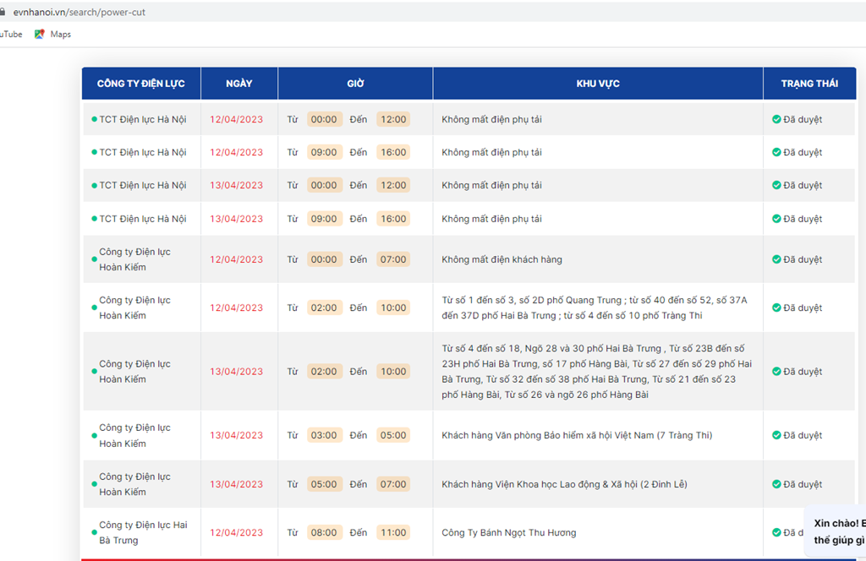Click checkmark for TCT row 13/04/2023 00:00–12:00
The width and height of the screenshot is (866, 561).
click(x=776, y=185)
